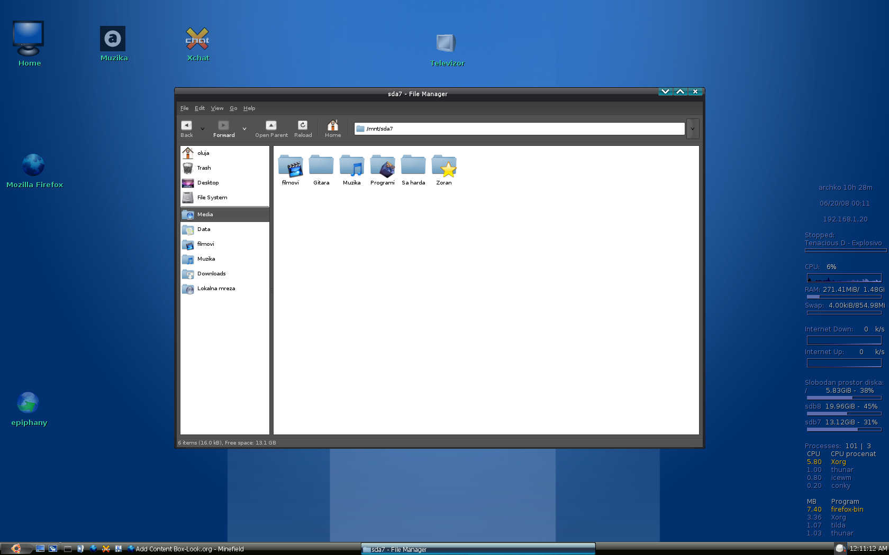Select File System in the sidebar
Image resolution: width=889 pixels, height=555 pixels.
point(225,198)
